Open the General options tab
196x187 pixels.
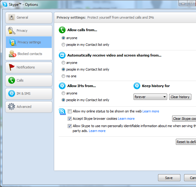(x=29, y=18)
